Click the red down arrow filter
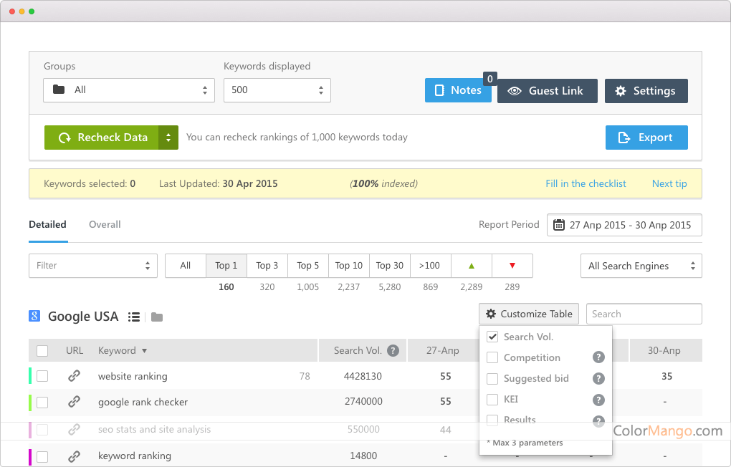Image resolution: width=731 pixels, height=467 pixels. pyautogui.click(x=512, y=266)
